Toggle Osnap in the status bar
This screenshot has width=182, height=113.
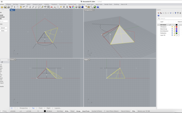click(x=78, y=111)
